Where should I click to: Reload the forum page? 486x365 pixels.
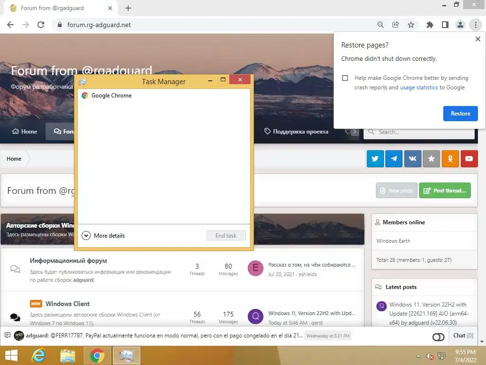pos(41,25)
